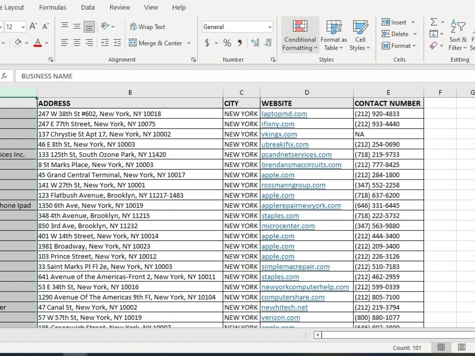Switch to the View tab

click(x=151, y=7)
